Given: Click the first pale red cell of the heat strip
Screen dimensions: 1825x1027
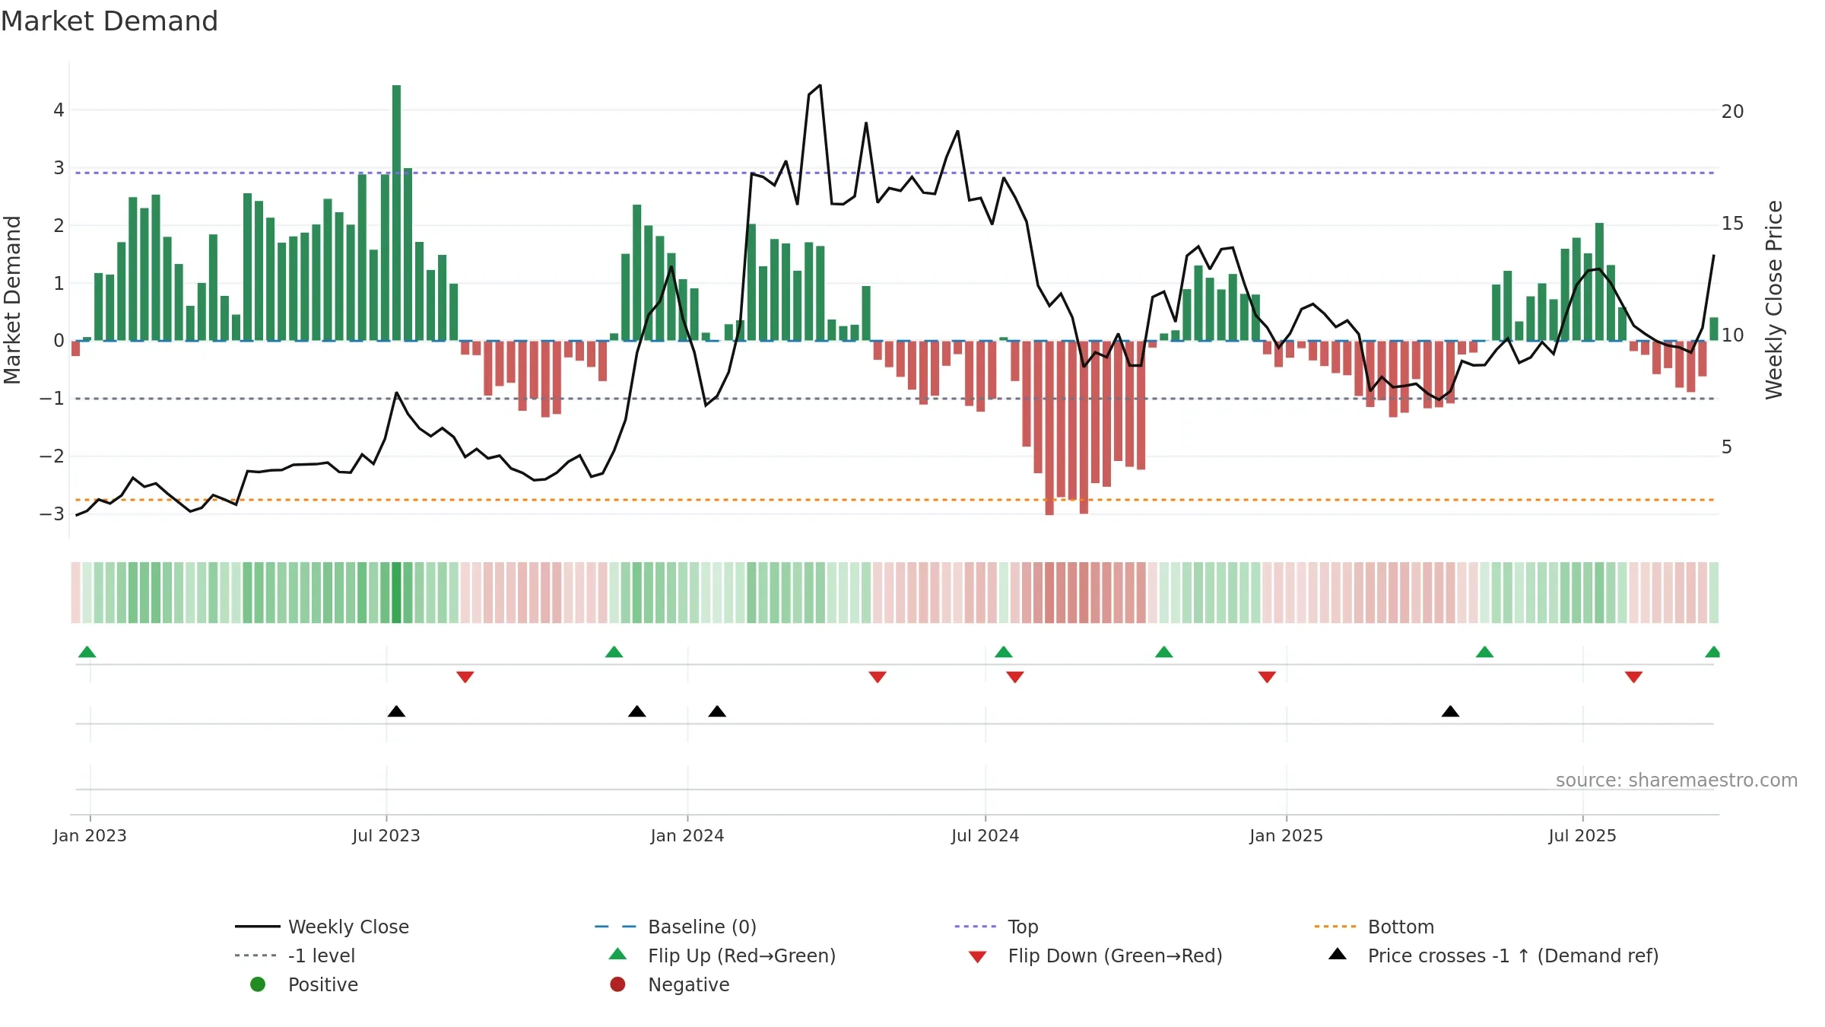Looking at the screenshot, I should [75, 593].
